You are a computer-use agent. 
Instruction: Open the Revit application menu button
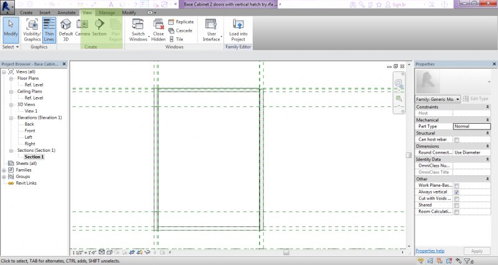coord(7,7)
